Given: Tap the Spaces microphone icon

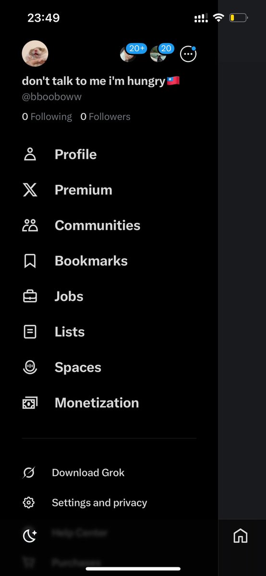Looking at the screenshot, I should tap(30, 368).
